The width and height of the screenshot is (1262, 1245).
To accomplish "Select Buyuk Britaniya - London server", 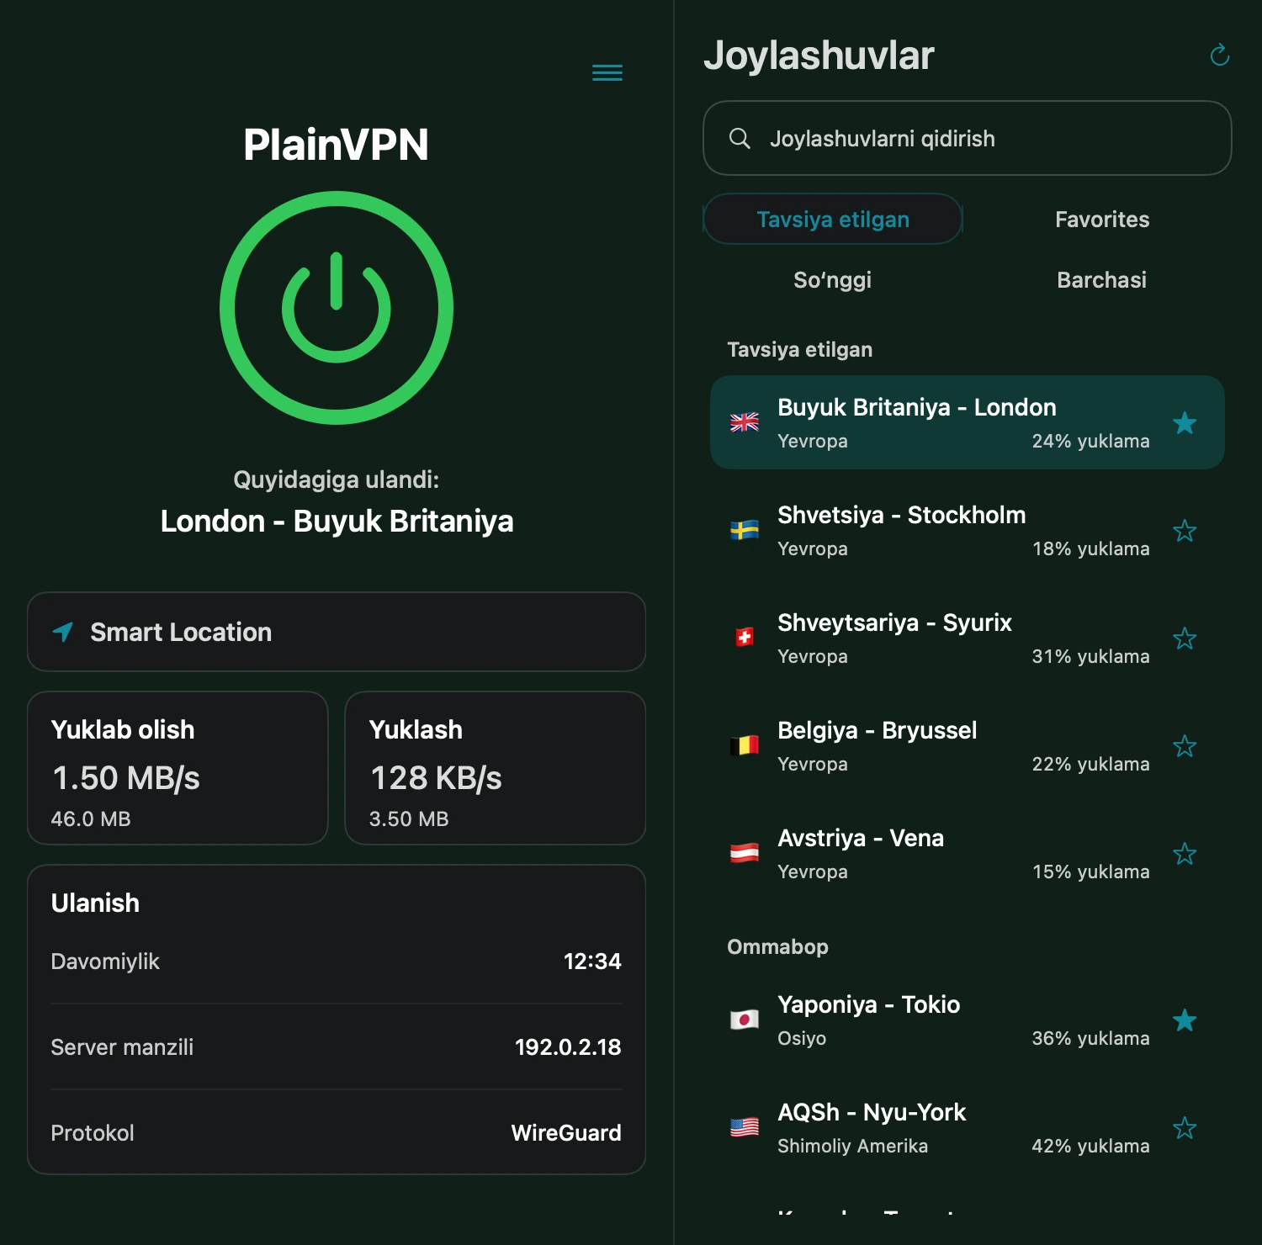I will [968, 422].
